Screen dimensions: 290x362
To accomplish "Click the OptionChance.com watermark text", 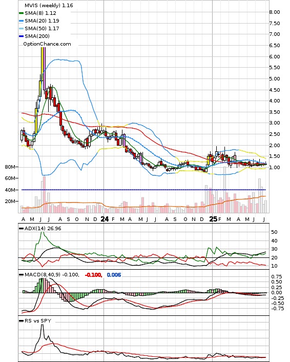I will point(47,44).
